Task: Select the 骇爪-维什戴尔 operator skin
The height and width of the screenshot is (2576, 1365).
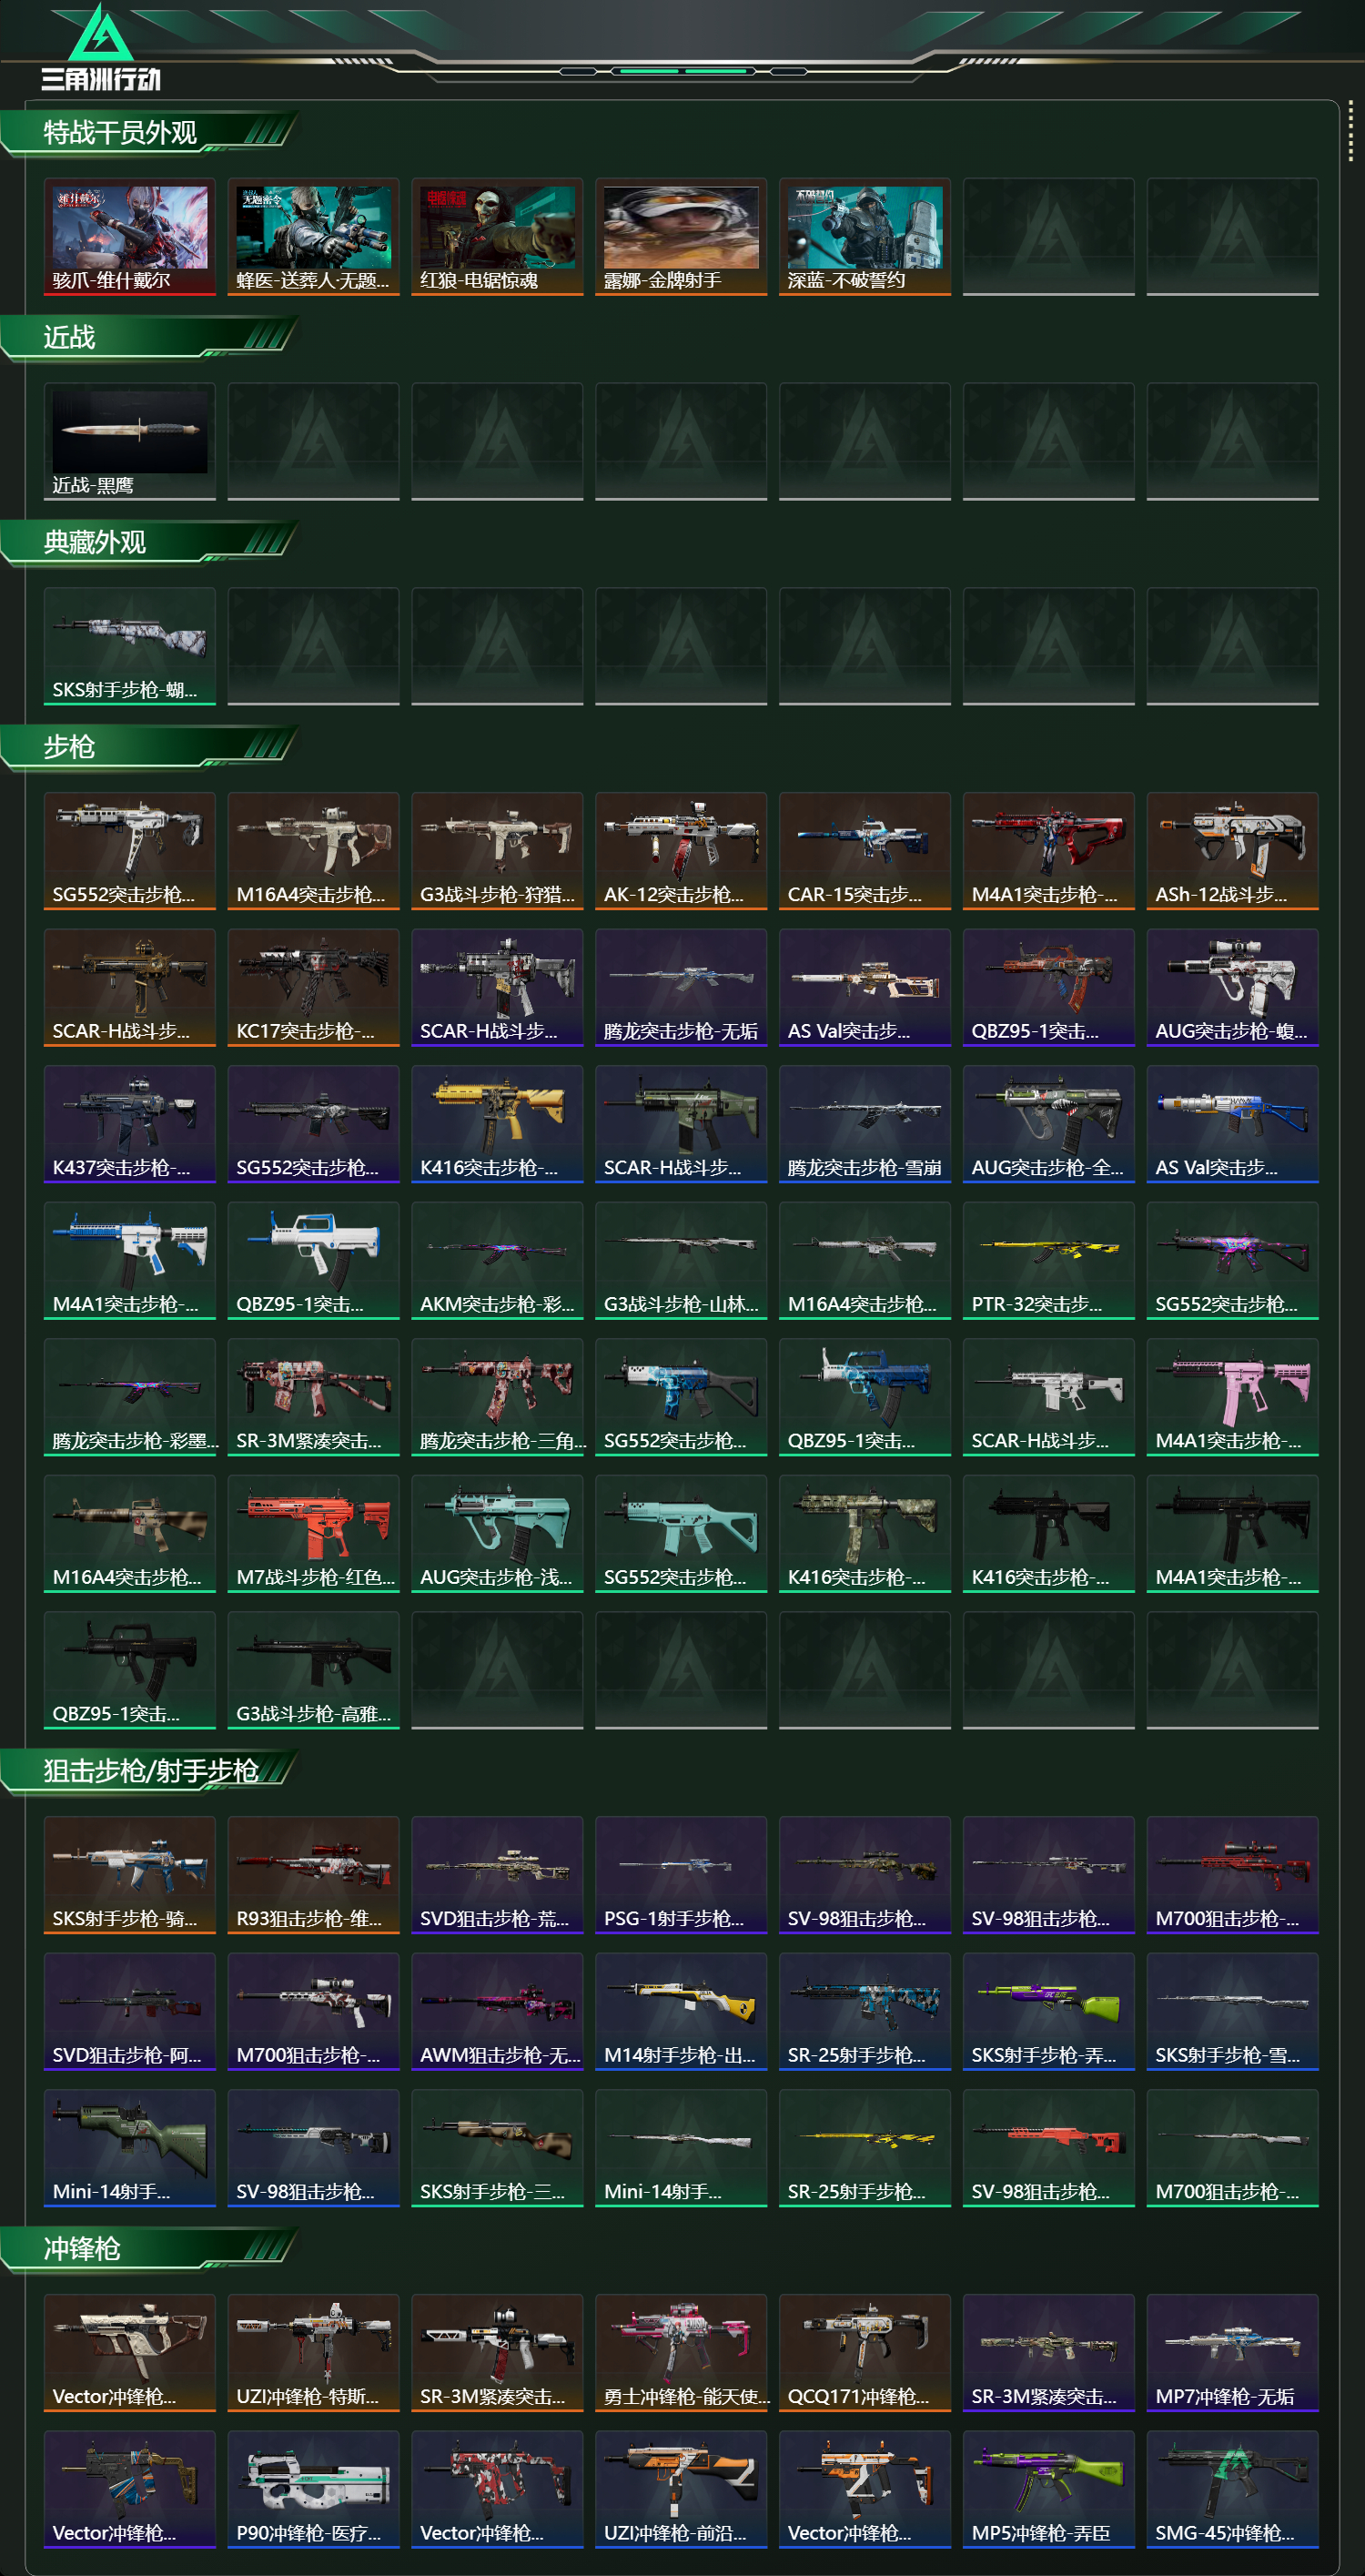Action: coord(130,237)
